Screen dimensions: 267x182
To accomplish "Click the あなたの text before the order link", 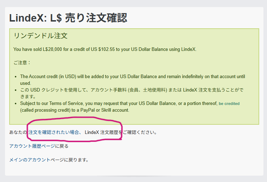I will [x=18, y=133].
